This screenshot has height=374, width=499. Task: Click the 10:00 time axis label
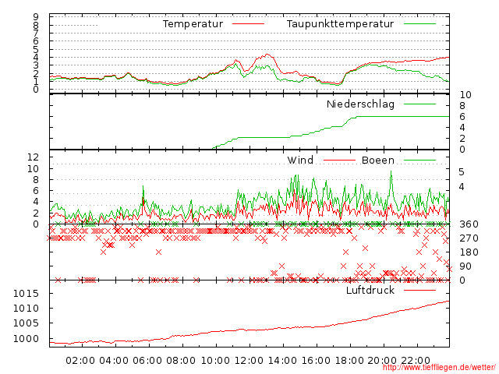(215, 361)
